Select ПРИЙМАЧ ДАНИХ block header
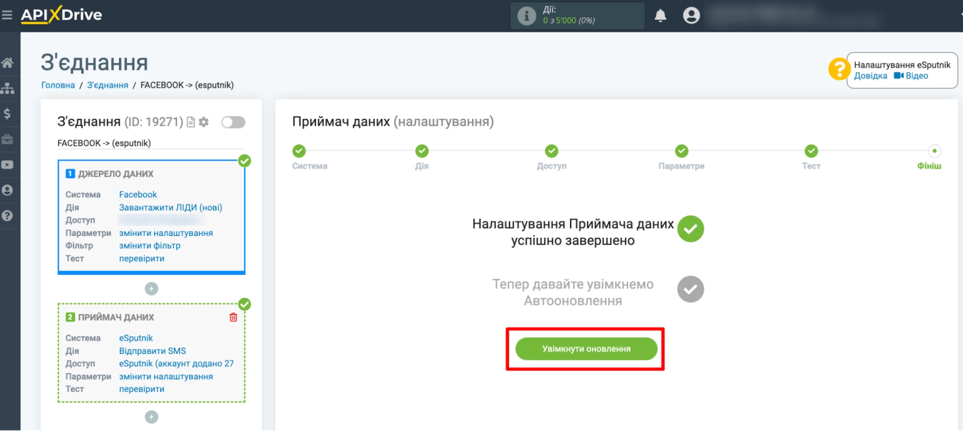963x431 pixels. (116, 317)
